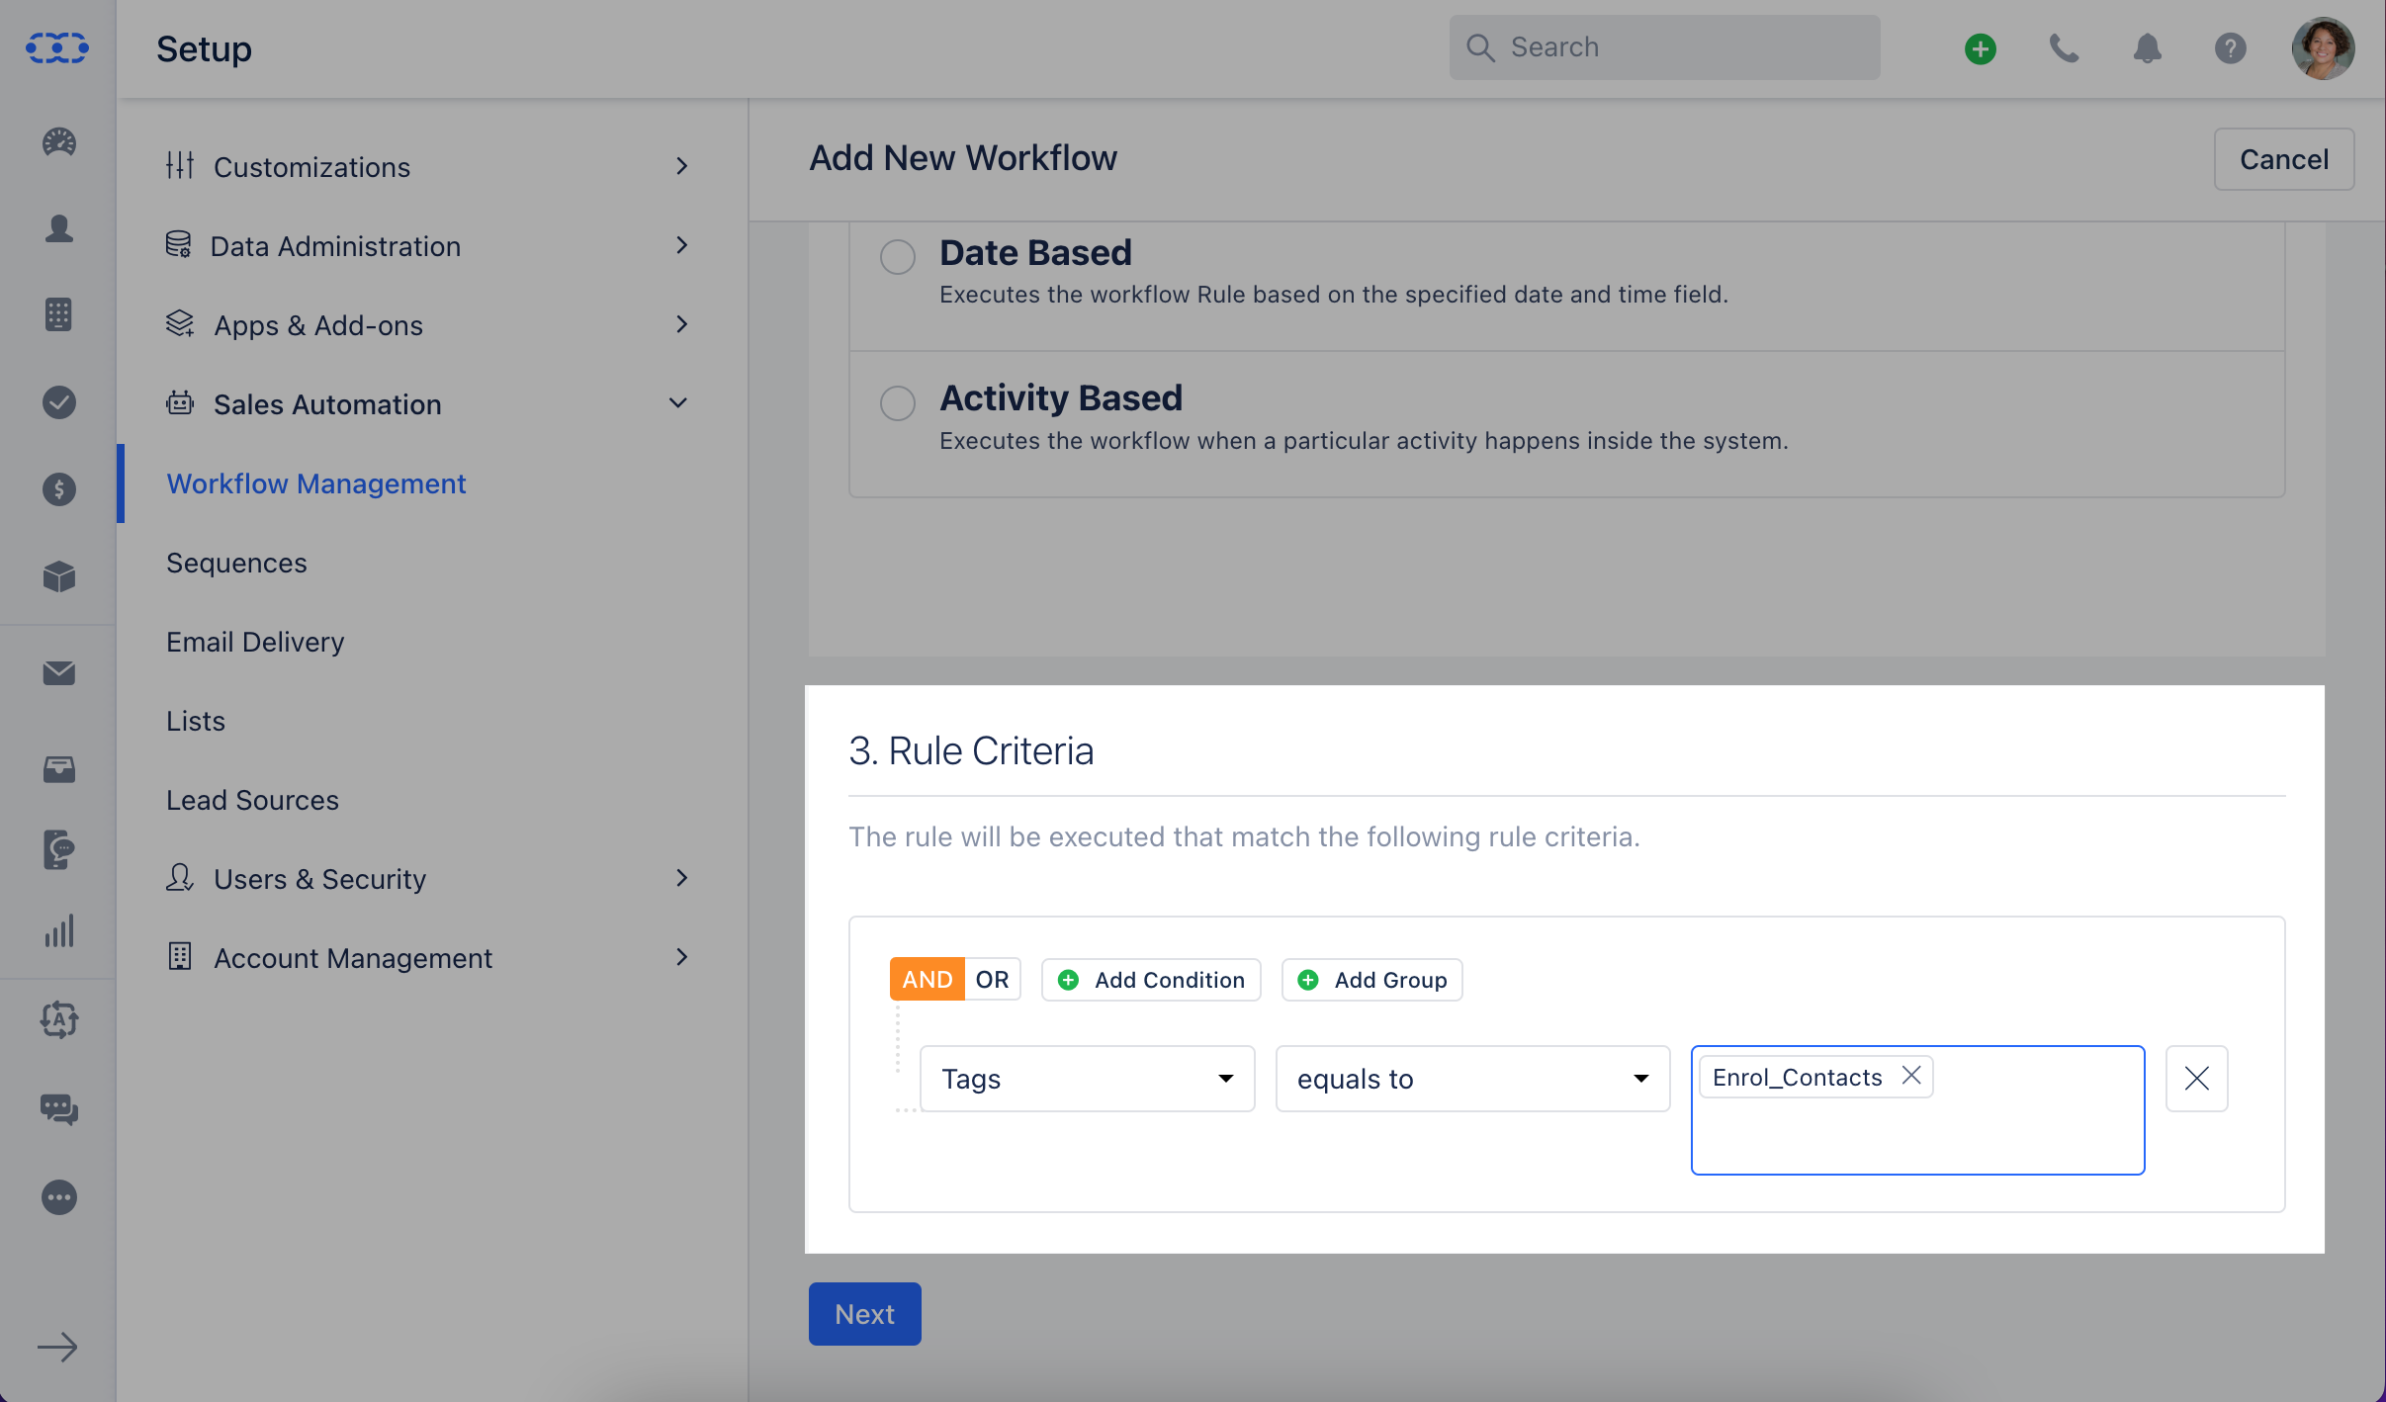Open Lead Sources settings

[x=252, y=800]
